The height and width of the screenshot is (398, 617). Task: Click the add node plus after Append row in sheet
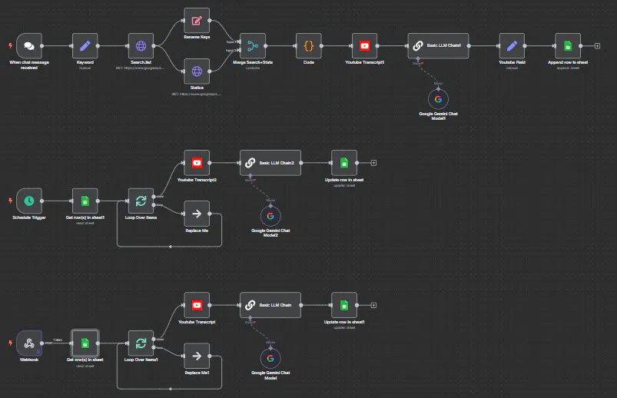597,46
